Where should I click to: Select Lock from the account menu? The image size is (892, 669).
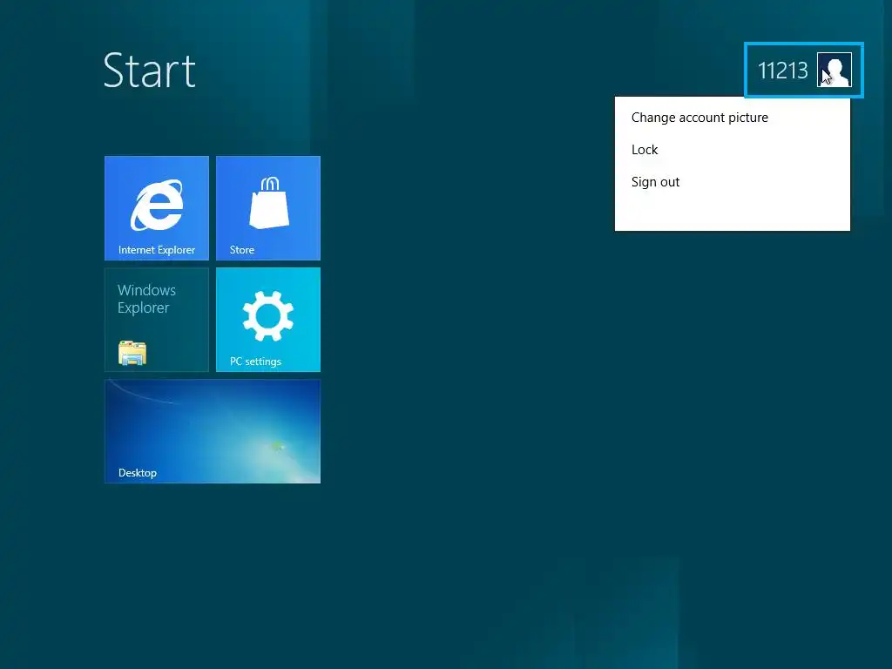645,150
